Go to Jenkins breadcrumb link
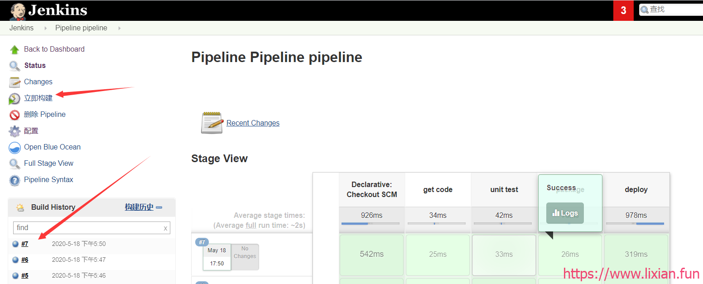Screen dimensions: 703x284 click(x=21, y=28)
